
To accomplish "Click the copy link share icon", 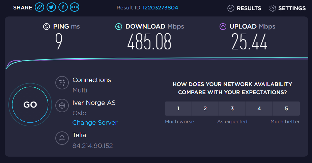I will [x=39, y=7].
